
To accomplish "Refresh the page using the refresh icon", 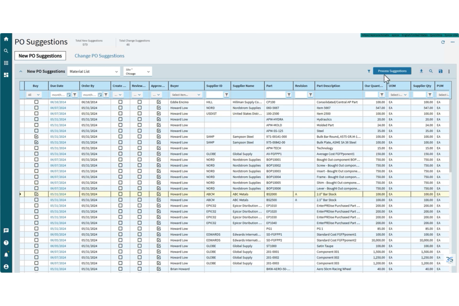I will click(443, 42).
